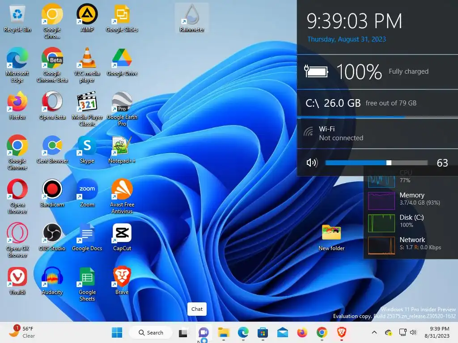Select the CPU usage graph
Viewport: 458px width, 343px height.
382,181
